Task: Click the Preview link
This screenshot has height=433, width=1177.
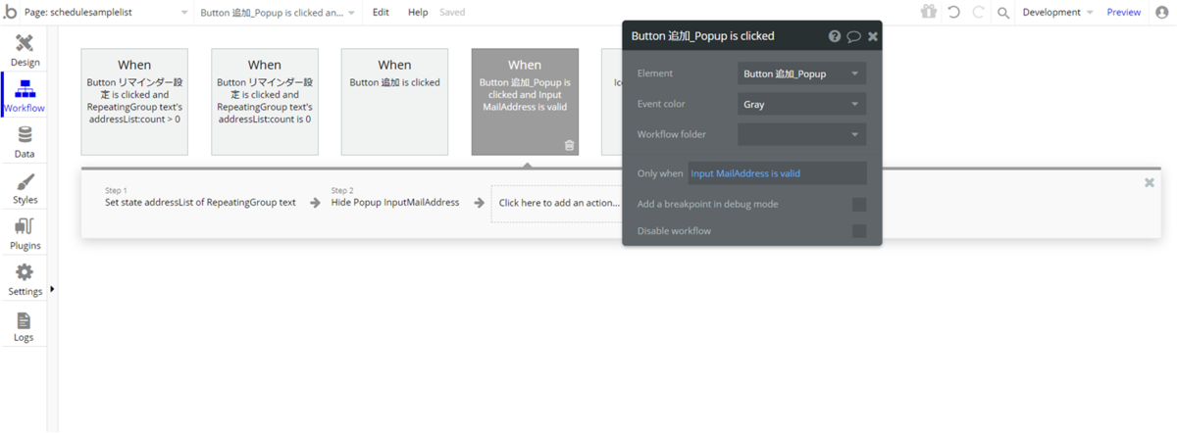Action: (x=1123, y=12)
